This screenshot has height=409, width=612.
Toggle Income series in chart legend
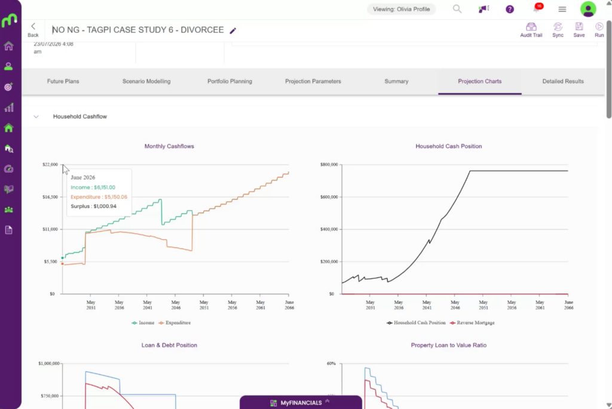pos(143,323)
